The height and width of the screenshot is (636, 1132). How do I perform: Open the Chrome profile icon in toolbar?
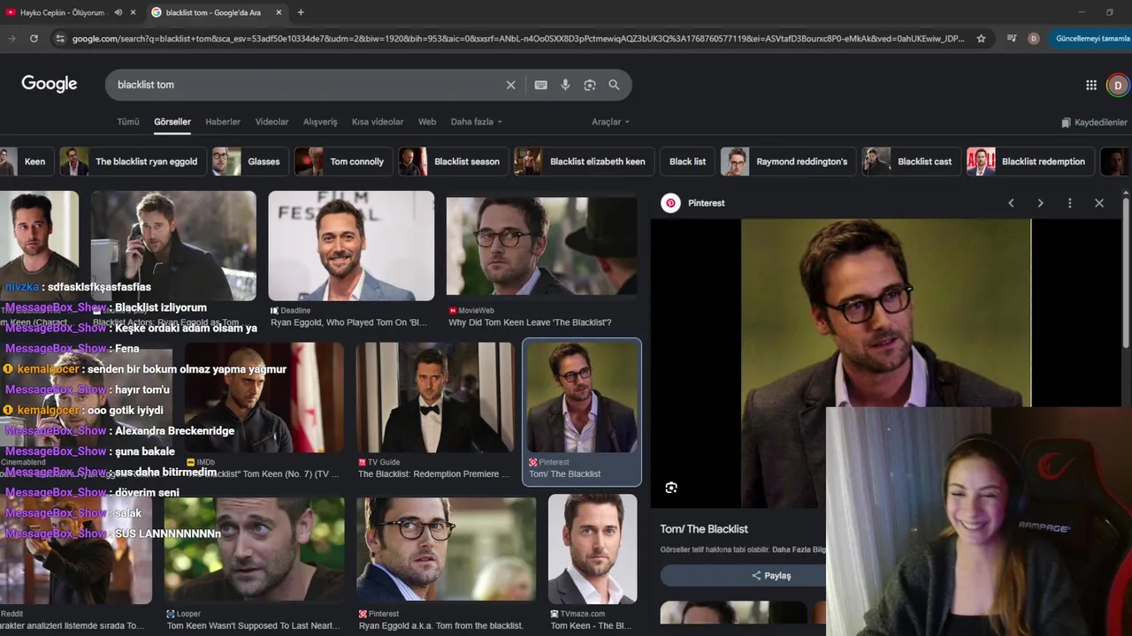click(1033, 38)
